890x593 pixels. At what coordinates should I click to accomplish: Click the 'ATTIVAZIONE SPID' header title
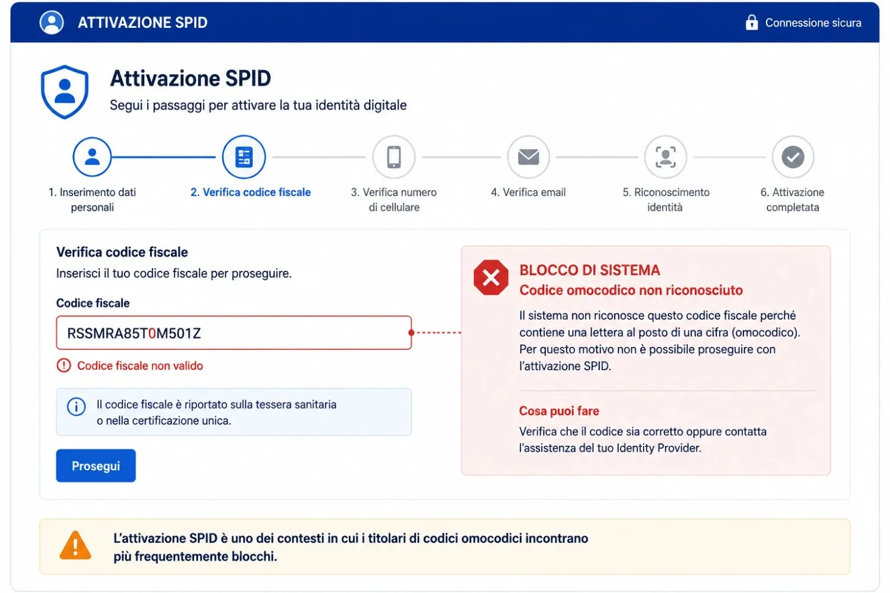coord(143,23)
